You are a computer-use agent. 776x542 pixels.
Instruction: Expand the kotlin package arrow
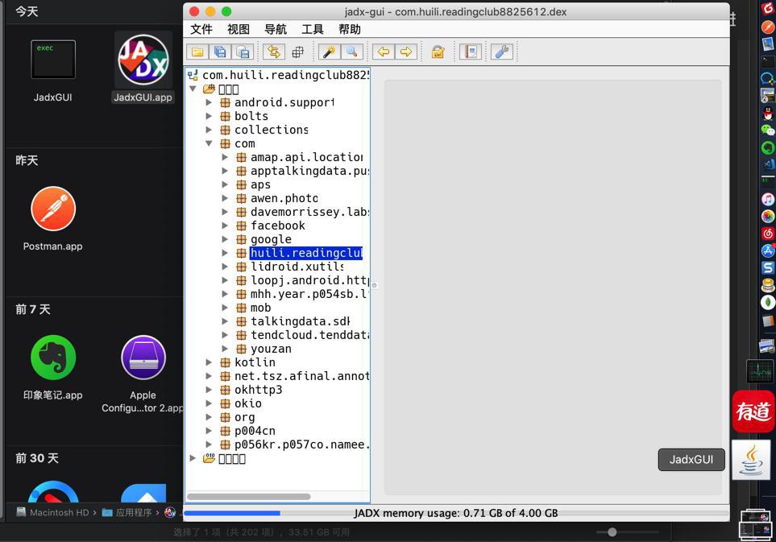tap(209, 362)
